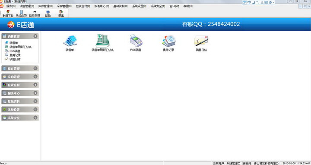The width and height of the screenshot is (311, 165).
Task: Open the IME soft keyboard icon
Action: pyautogui.click(x=266, y=3)
